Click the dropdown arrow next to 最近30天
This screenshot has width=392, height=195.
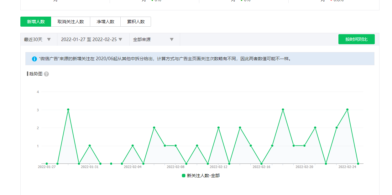coord(49,40)
